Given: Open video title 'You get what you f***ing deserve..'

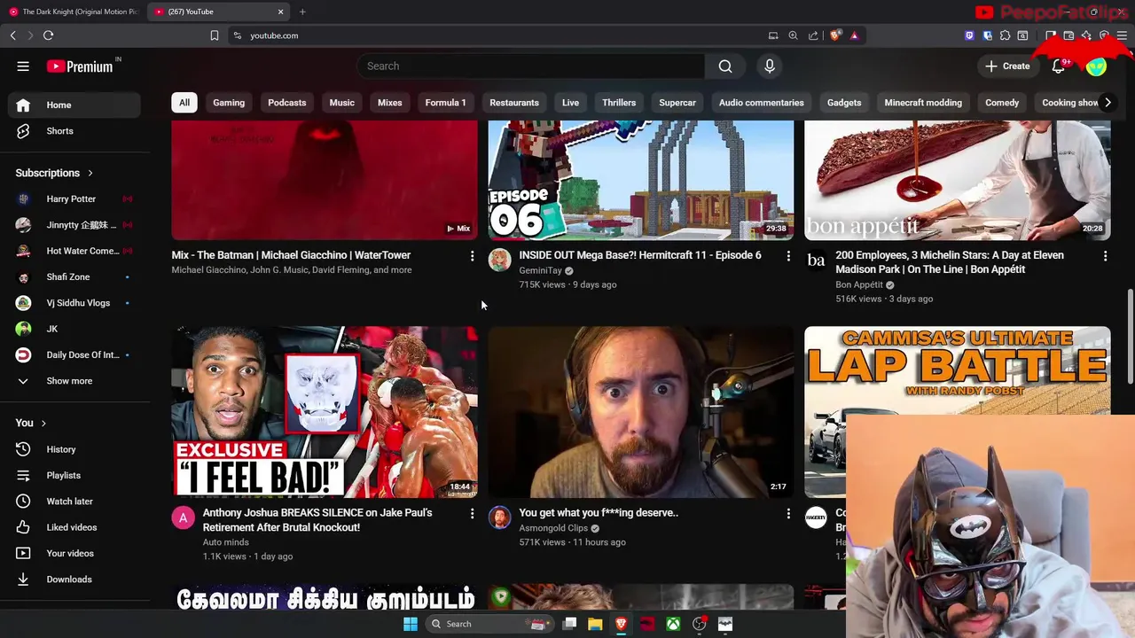Looking at the screenshot, I should coord(599,513).
